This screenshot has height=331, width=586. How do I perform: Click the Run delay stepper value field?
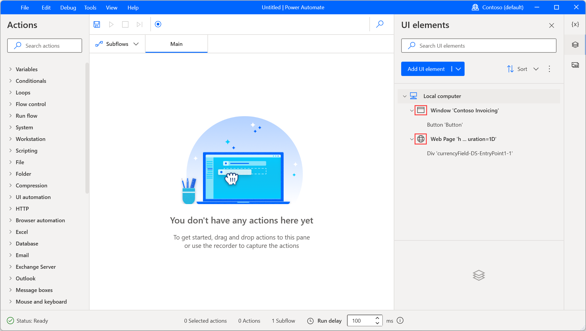point(360,321)
